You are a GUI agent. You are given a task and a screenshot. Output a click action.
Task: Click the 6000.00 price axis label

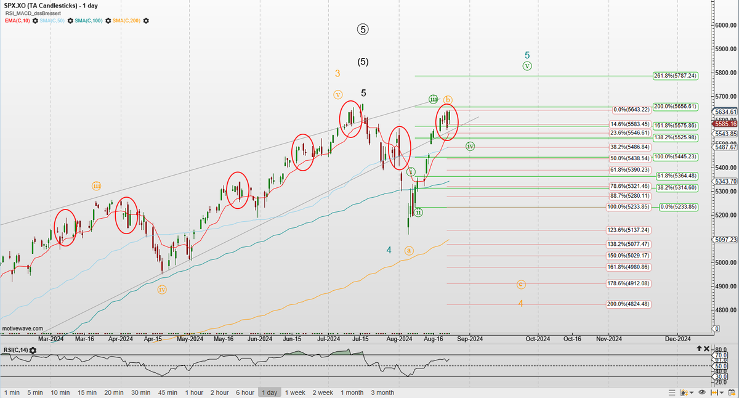725,25
